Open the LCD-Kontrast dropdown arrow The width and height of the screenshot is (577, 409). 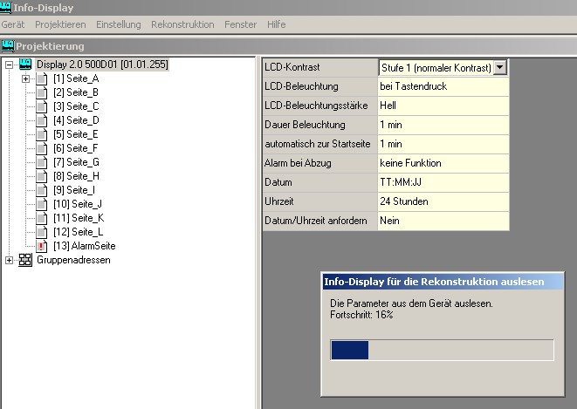click(499, 67)
